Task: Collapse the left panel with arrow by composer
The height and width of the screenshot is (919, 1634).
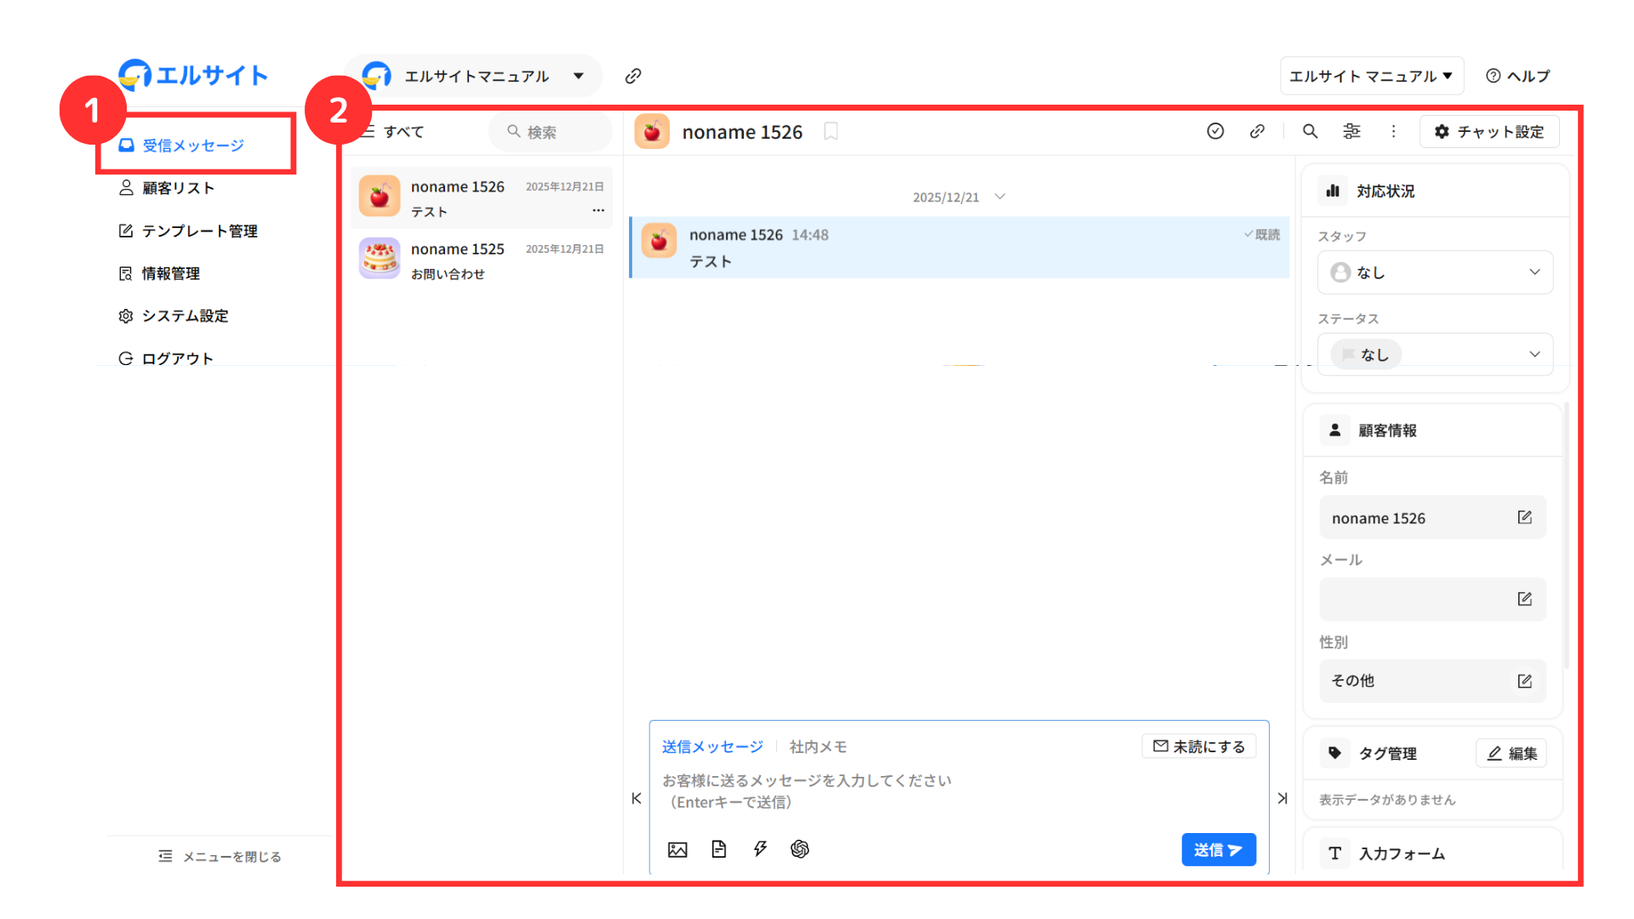Action: tap(637, 798)
